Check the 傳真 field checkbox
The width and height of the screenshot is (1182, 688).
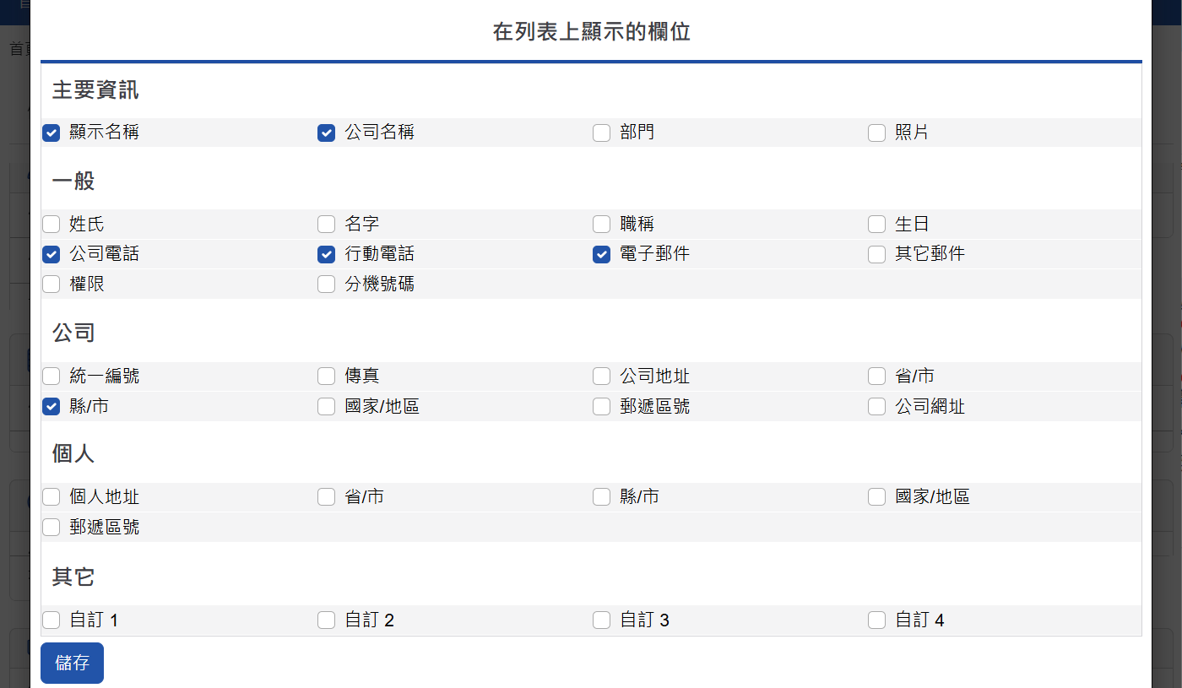pos(327,377)
